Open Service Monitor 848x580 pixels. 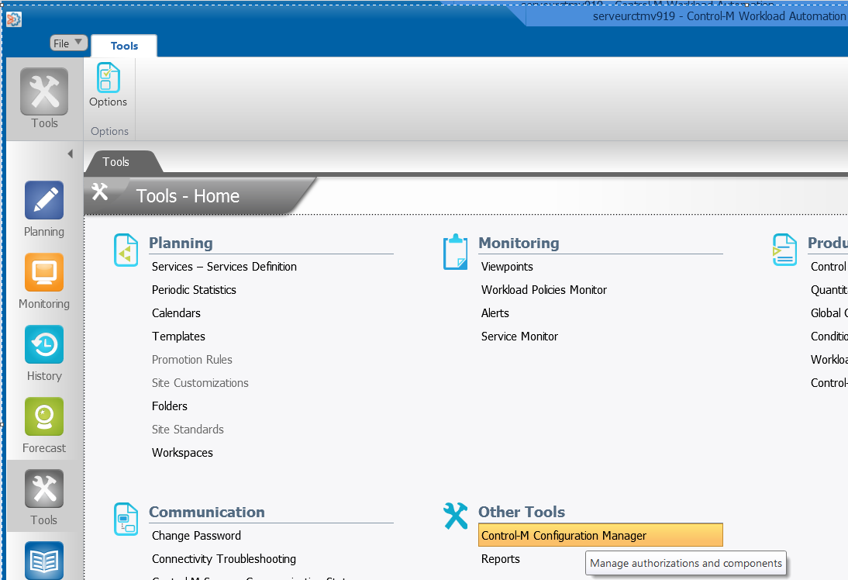click(x=519, y=337)
